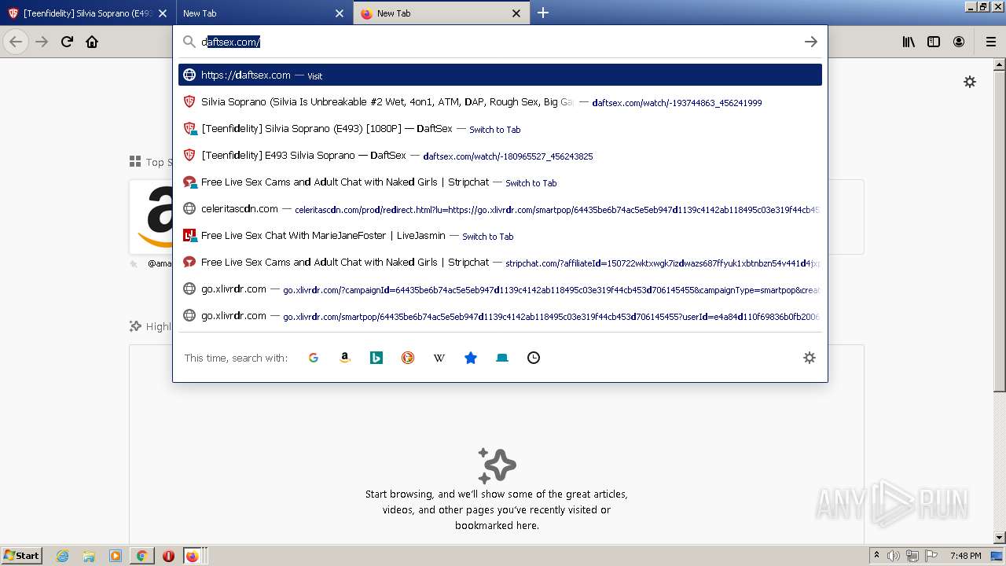
Task: Switch to LiveJasmin MarieJaneFoster tab
Action: [x=500, y=236]
